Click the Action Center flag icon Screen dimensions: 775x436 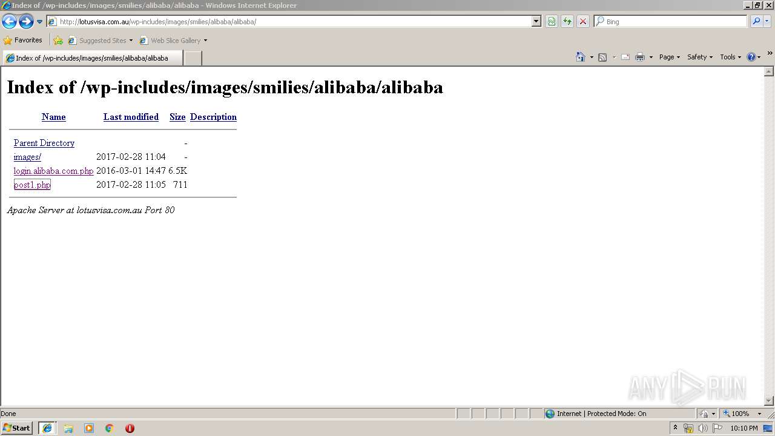[x=716, y=428]
